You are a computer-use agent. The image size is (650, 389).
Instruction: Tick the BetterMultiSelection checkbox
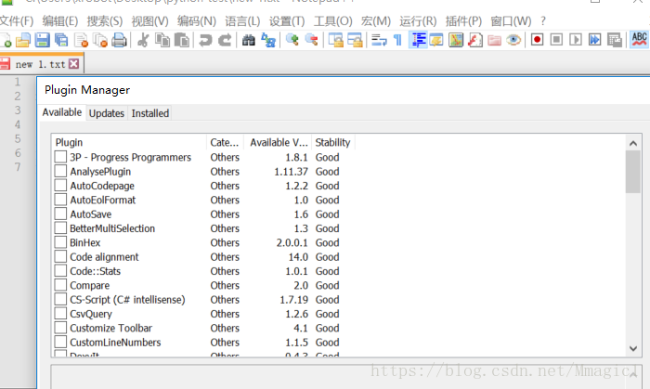coord(60,228)
